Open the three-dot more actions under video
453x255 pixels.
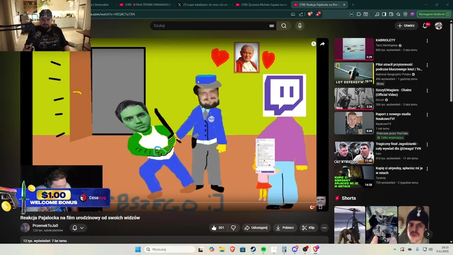tap(324, 228)
